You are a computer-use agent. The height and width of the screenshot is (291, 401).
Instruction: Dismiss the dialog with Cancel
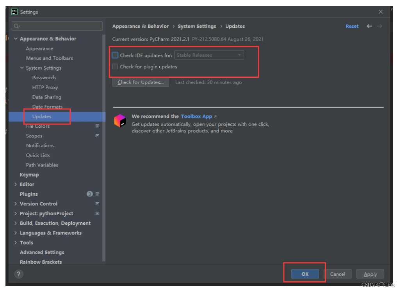pos(338,274)
